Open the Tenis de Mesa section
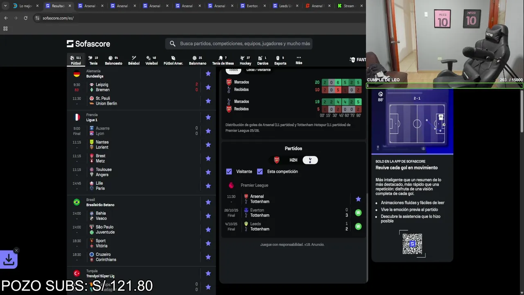The width and height of the screenshot is (524, 295). (223, 60)
